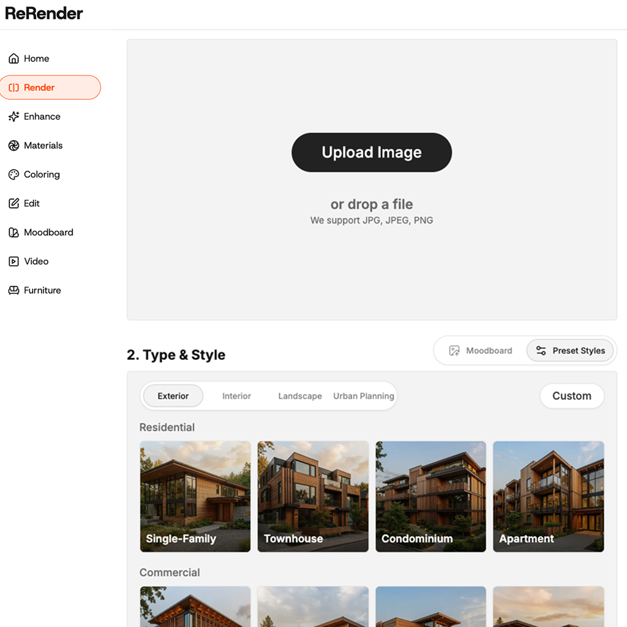The width and height of the screenshot is (627, 627).
Task: Switch to Moodboard style mode
Action: (481, 351)
